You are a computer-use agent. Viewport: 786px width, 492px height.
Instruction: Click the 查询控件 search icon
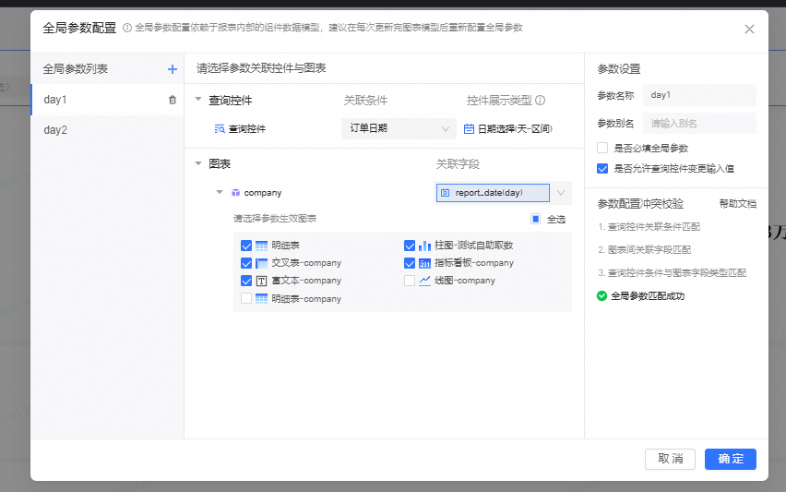220,129
